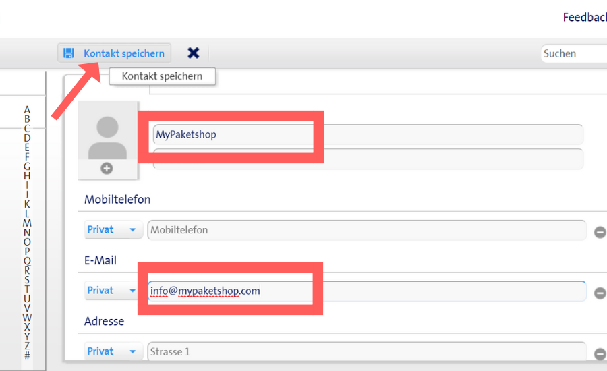The width and height of the screenshot is (607, 371).
Task: Click the floppy disk save icon
Action: pyautogui.click(x=67, y=53)
